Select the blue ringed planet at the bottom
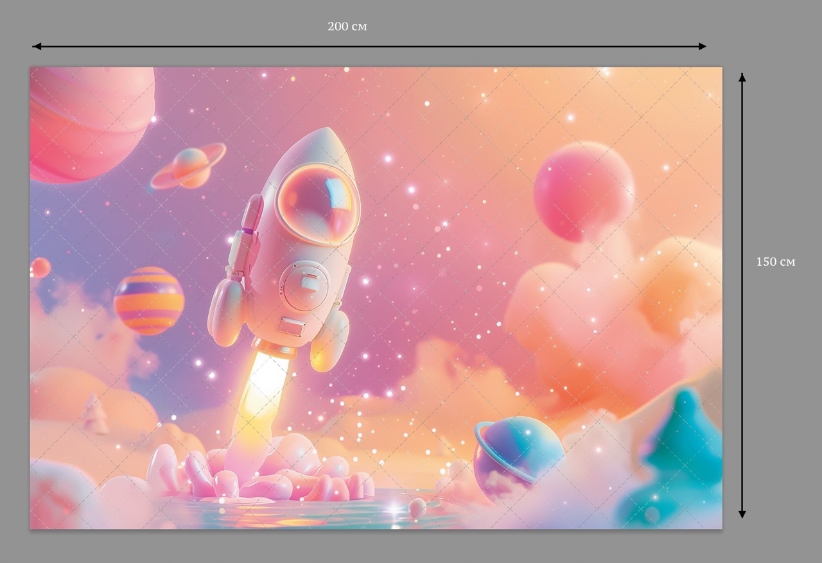The height and width of the screenshot is (563, 822). [517, 453]
